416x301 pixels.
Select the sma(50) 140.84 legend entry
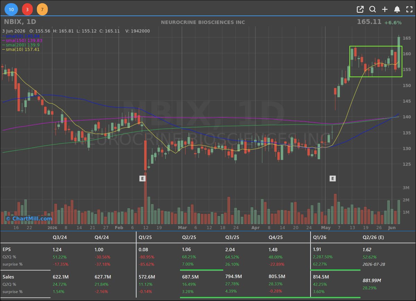click(x=21, y=36)
